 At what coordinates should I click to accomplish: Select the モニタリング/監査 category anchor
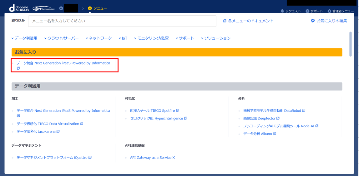pos(151,38)
